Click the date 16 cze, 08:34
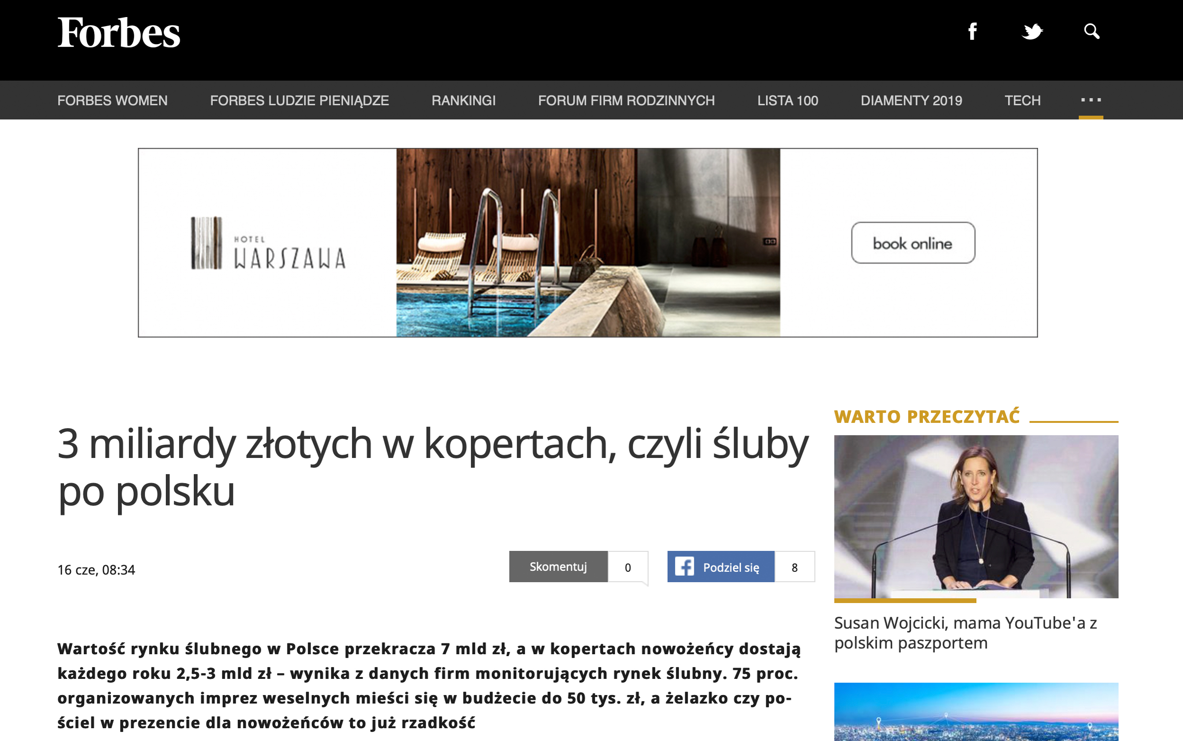Viewport: 1183px width, 741px height. (96, 569)
